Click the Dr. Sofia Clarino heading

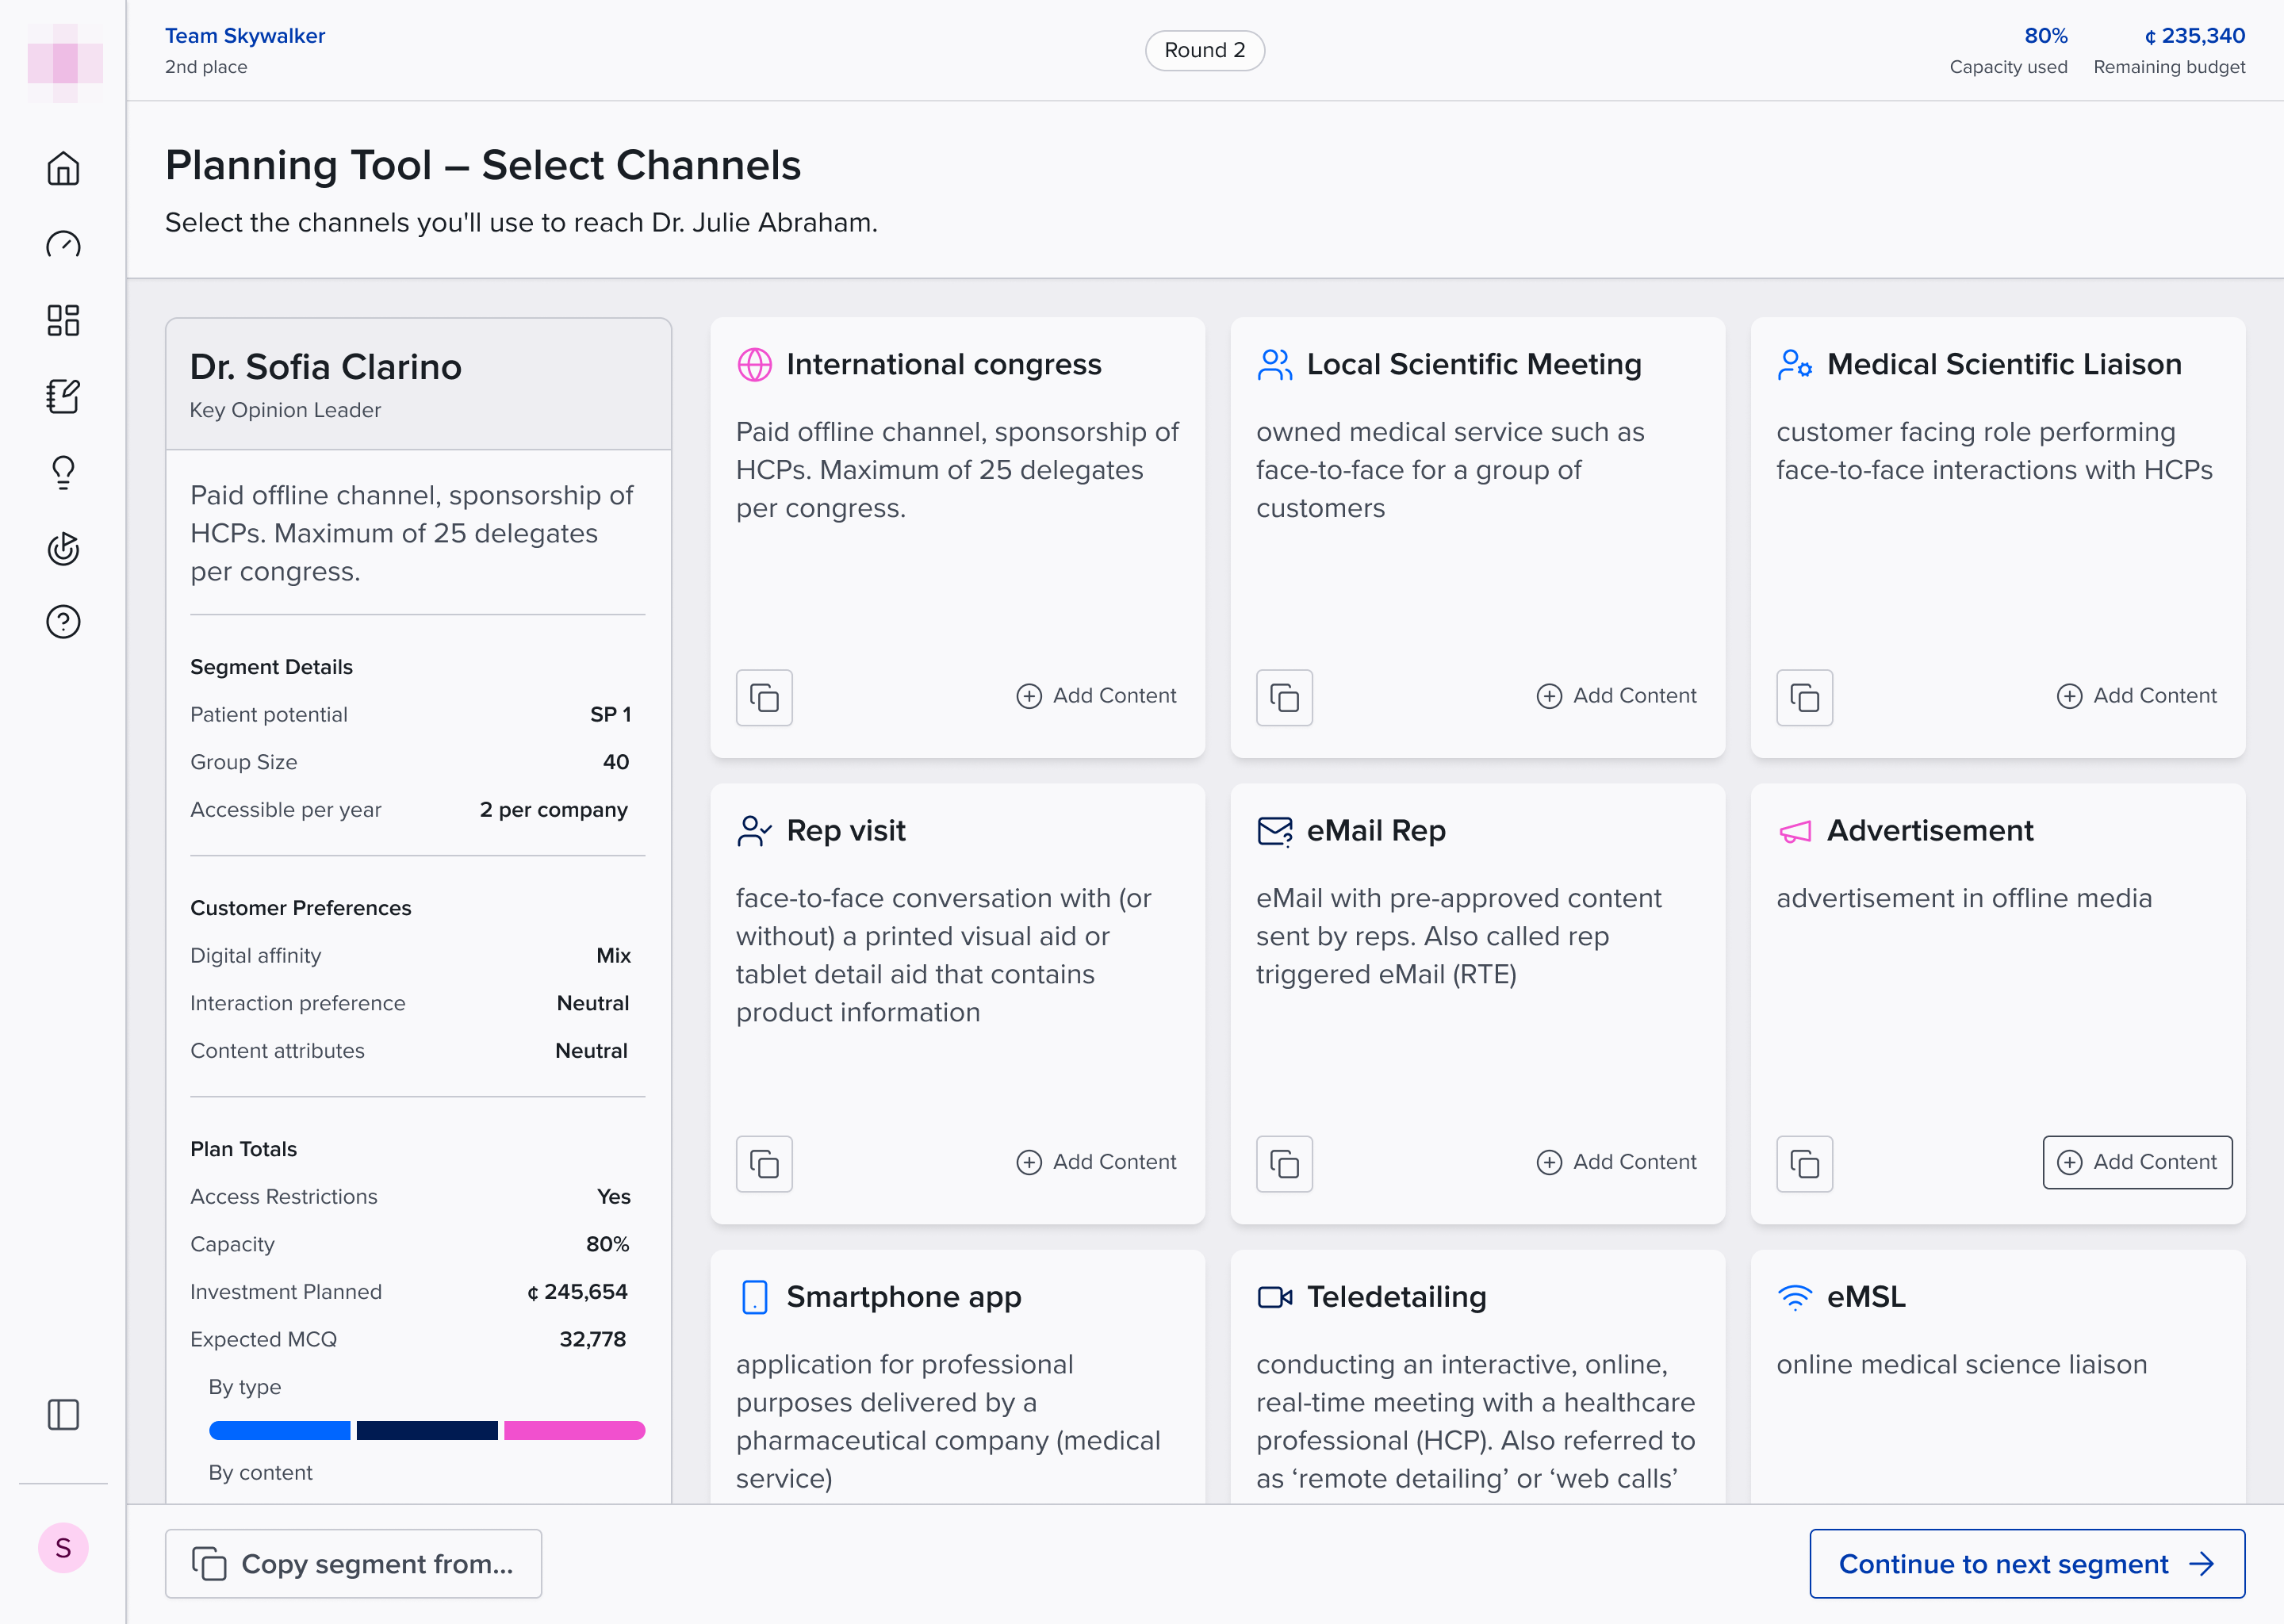326,367
